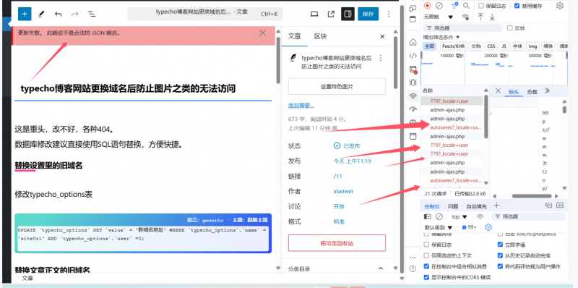Screen dimensions: 578x288
Task: Close the request details pane
Action: point(498,91)
